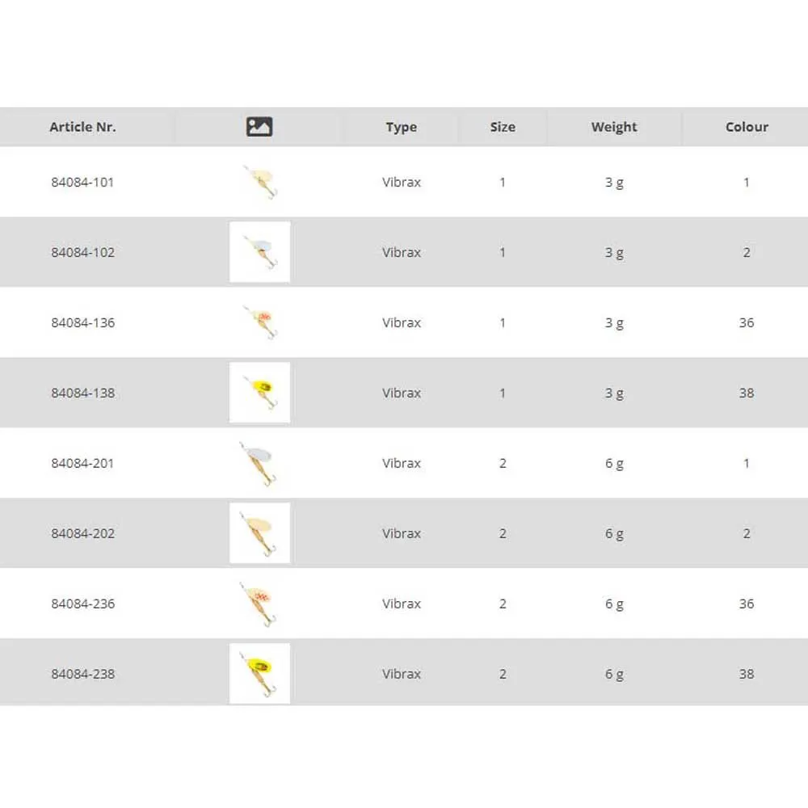Click the Colour column header
Image resolution: width=808 pixels, height=808 pixels.
click(747, 127)
